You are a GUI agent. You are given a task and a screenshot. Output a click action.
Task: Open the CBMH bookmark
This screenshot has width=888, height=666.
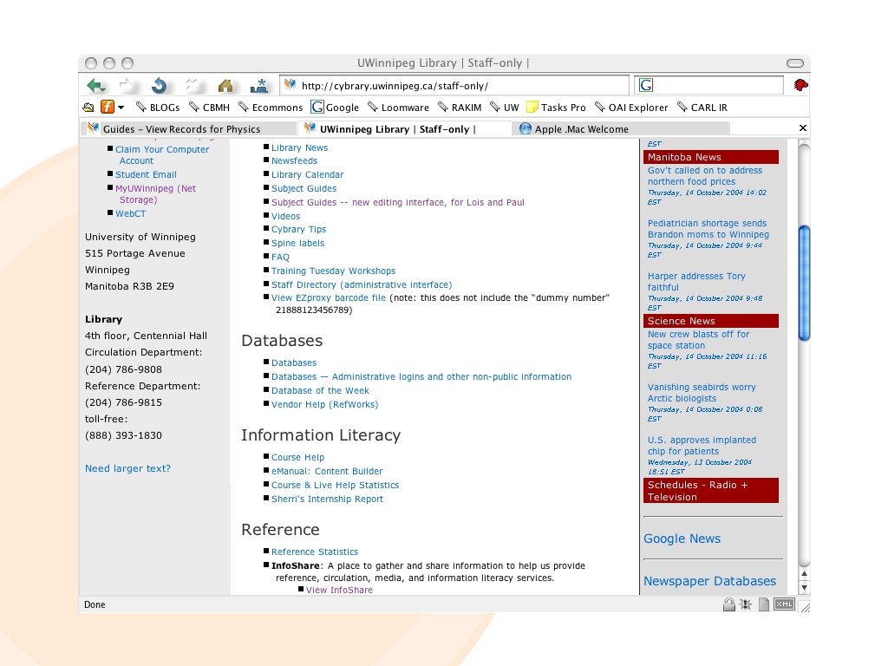tap(209, 107)
